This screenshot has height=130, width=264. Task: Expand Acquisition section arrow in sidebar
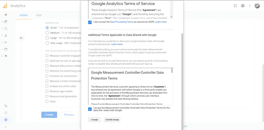(2, 42)
